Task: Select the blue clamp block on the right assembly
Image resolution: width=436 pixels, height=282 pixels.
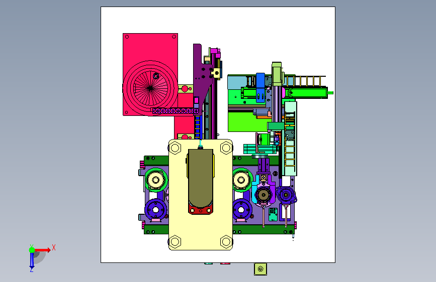Action: (x=260, y=87)
